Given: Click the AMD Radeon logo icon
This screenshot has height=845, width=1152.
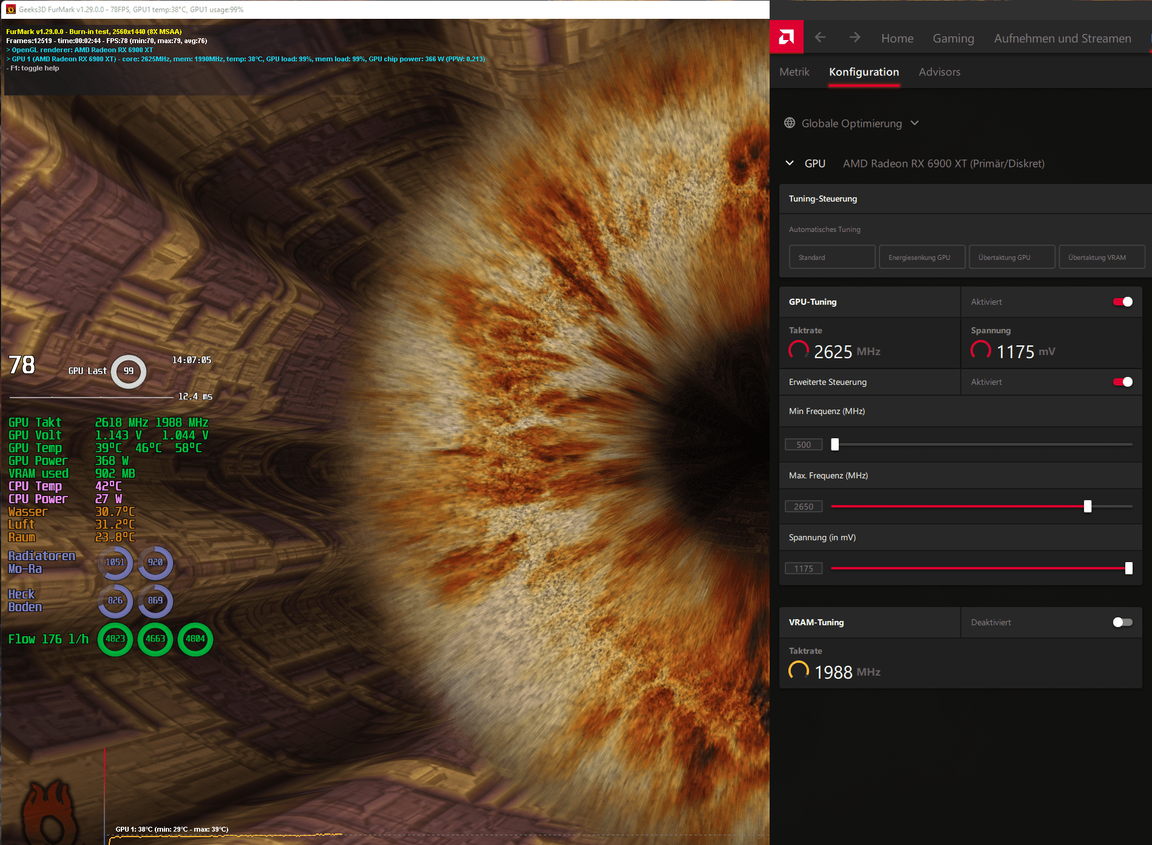Looking at the screenshot, I should [x=786, y=37].
